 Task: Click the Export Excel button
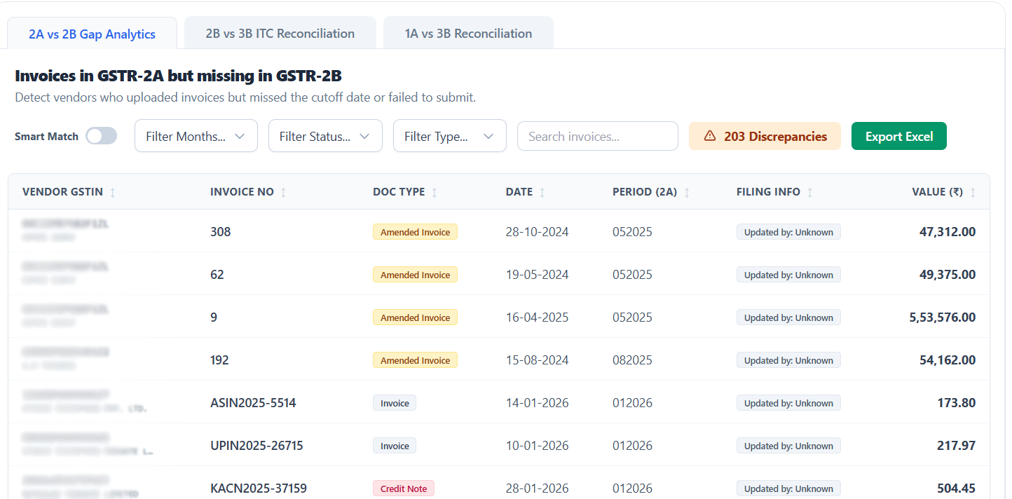click(898, 136)
